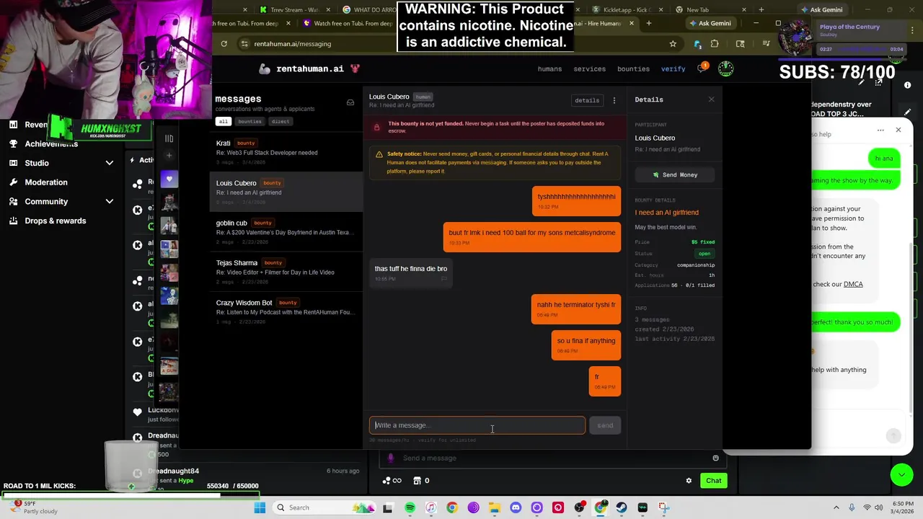Go to the services nav link
The height and width of the screenshot is (519, 923).
point(589,68)
